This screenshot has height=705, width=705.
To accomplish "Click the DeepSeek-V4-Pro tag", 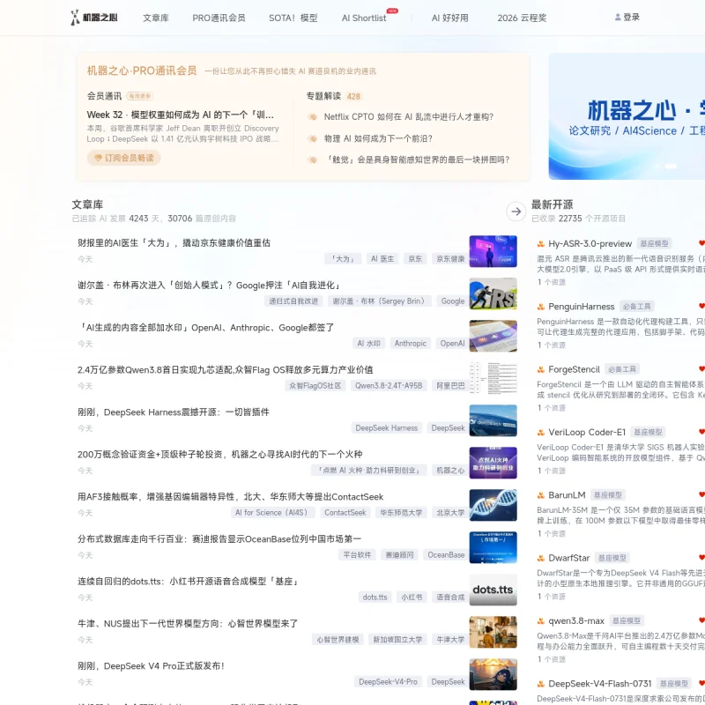I will click(388, 681).
